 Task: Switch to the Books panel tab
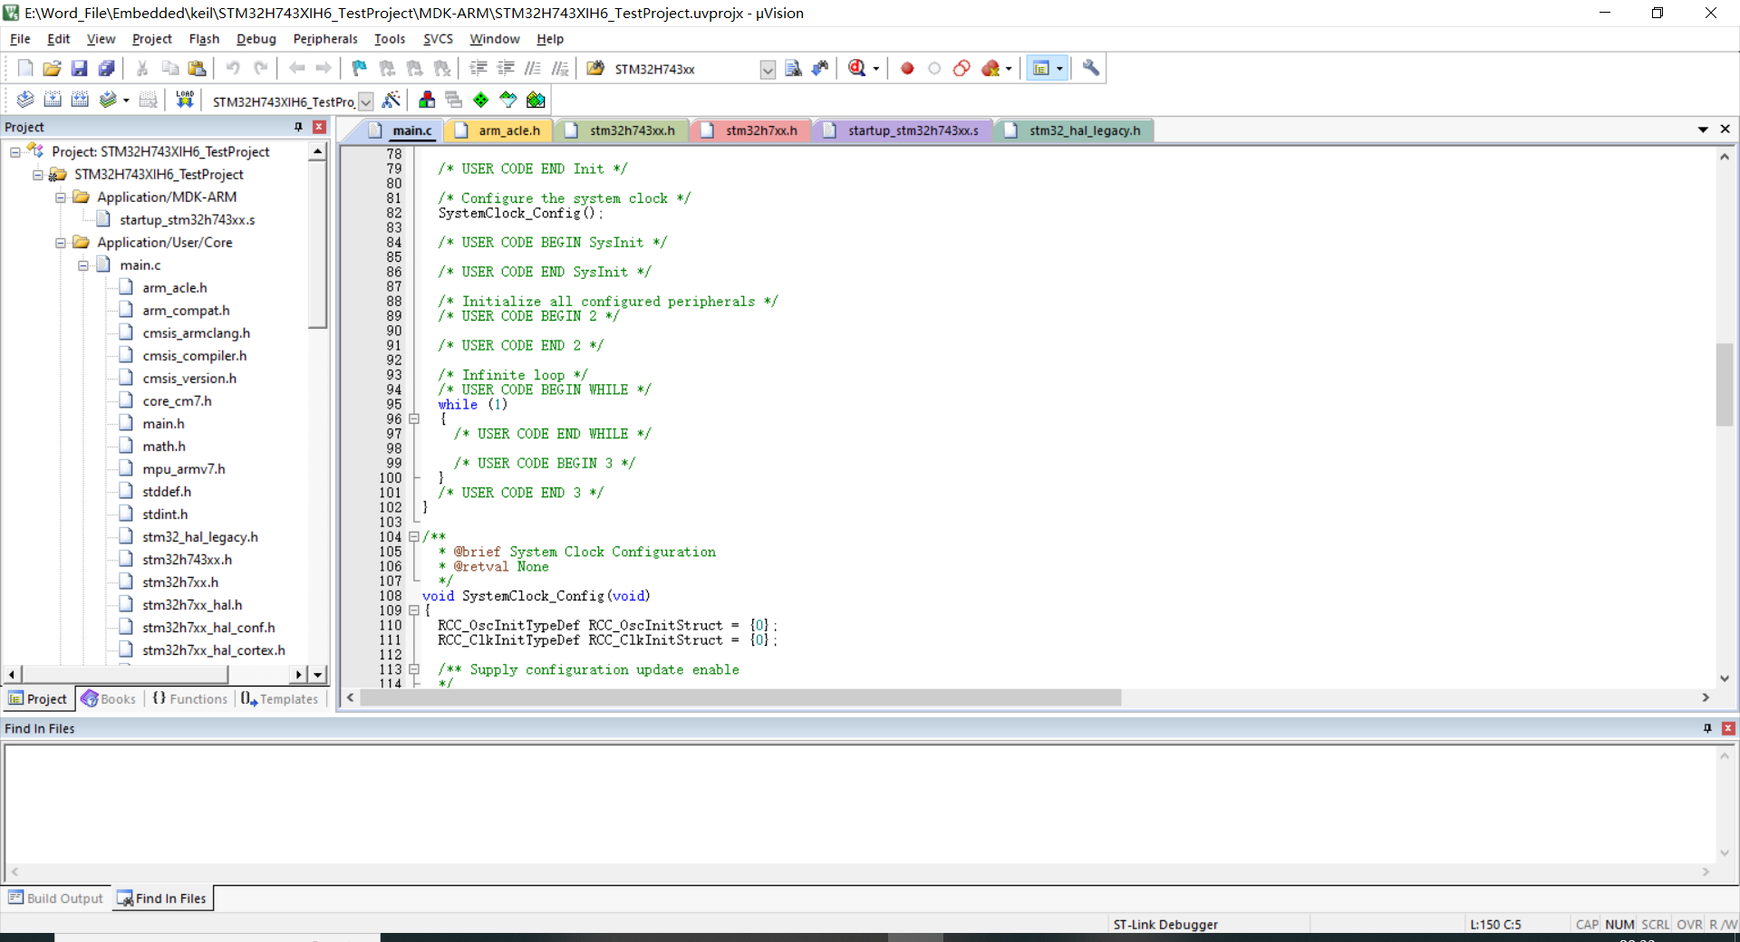tap(109, 699)
